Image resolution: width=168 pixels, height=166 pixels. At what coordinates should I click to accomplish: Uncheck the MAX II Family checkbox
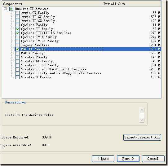(17, 49)
